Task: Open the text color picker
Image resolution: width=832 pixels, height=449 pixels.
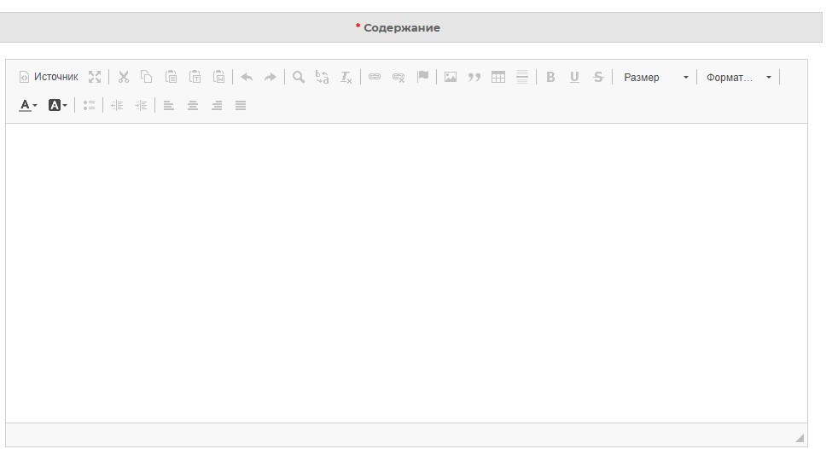Action: coord(28,105)
